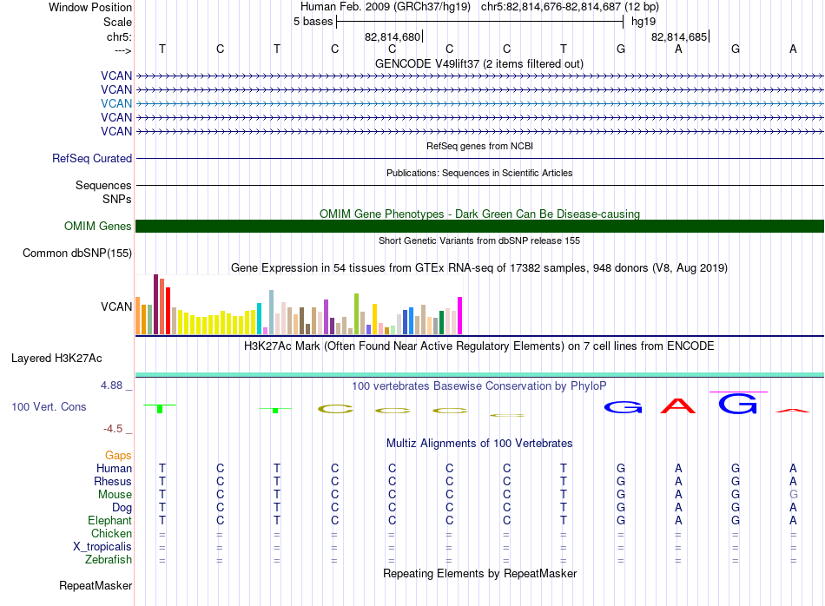Click the Layered H3K27Ac track label
Image resolution: width=825 pixels, height=606 pixels.
[56, 359]
